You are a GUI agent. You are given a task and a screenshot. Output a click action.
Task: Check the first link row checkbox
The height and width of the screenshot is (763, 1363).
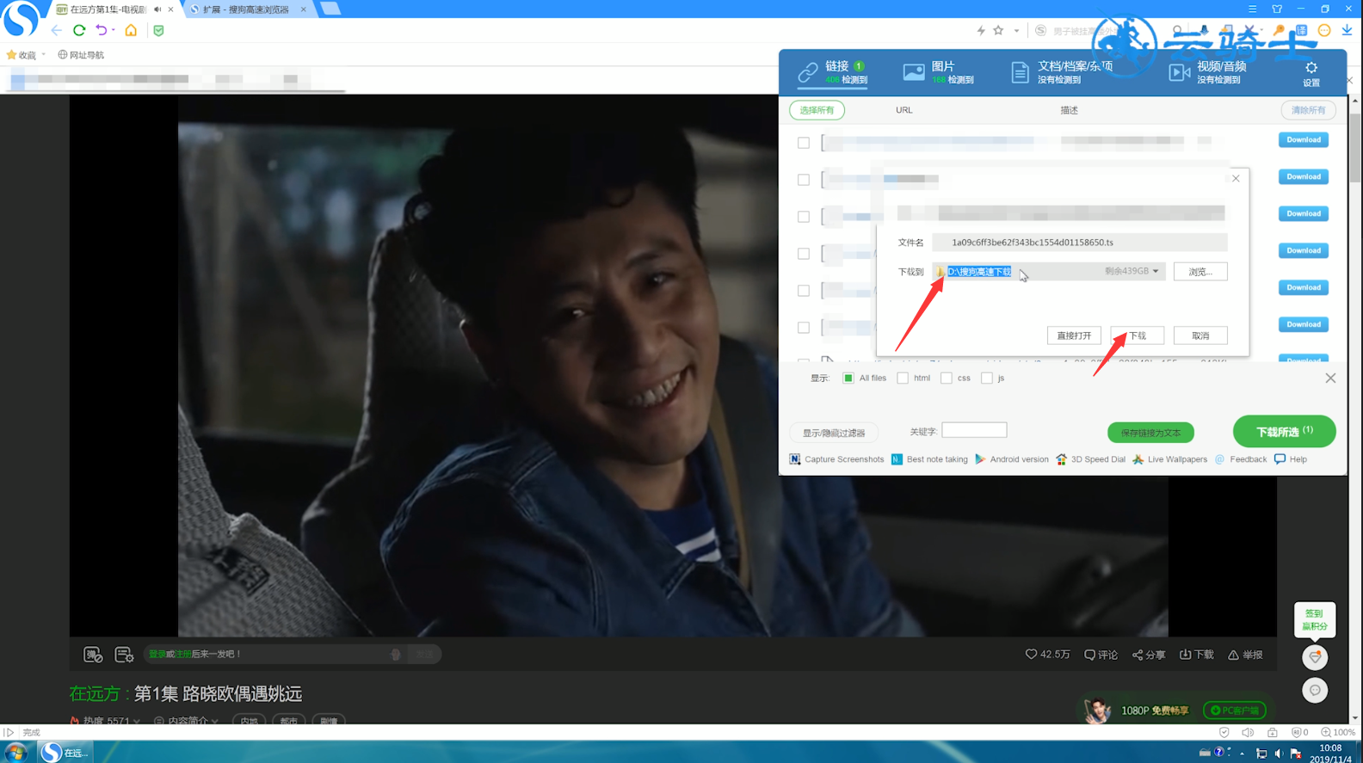[804, 143]
